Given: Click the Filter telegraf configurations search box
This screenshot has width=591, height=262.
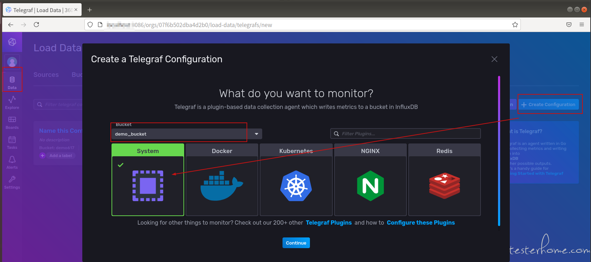Looking at the screenshot, I should point(58,104).
